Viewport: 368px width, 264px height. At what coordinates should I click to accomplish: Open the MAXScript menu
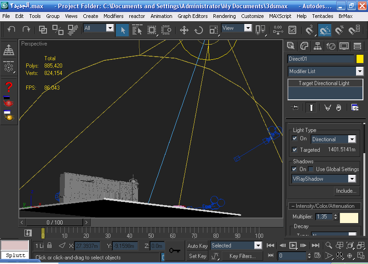point(280,16)
